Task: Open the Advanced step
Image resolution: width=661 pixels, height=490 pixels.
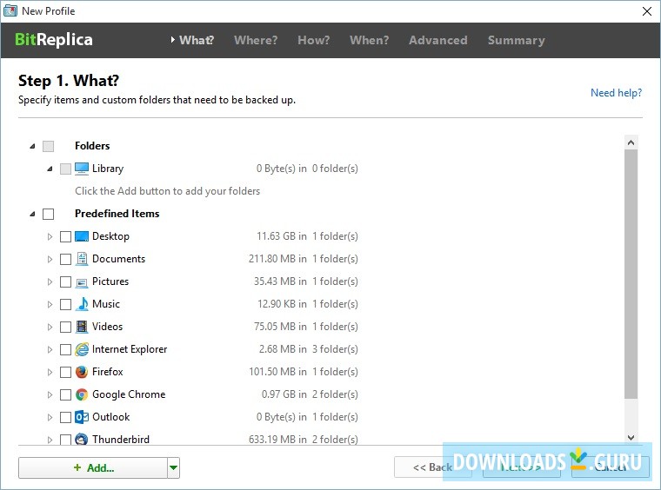Action: pyautogui.click(x=438, y=40)
